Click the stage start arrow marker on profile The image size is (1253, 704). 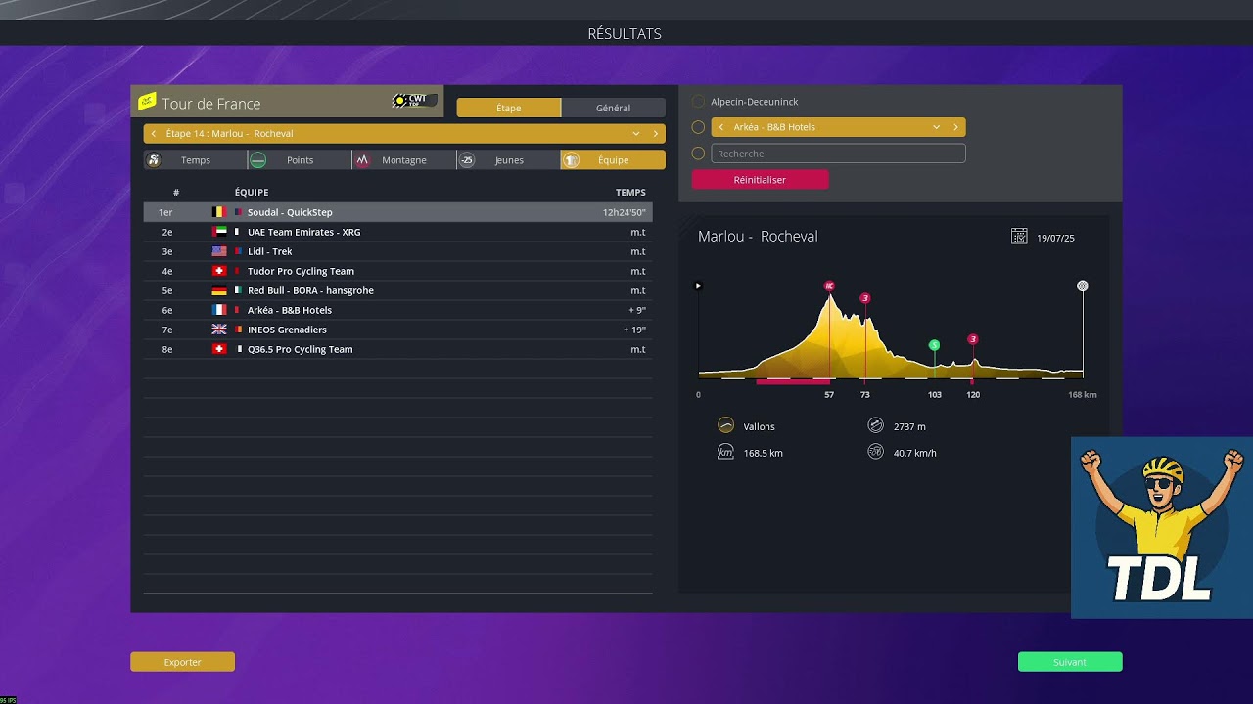tap(698, 286)
